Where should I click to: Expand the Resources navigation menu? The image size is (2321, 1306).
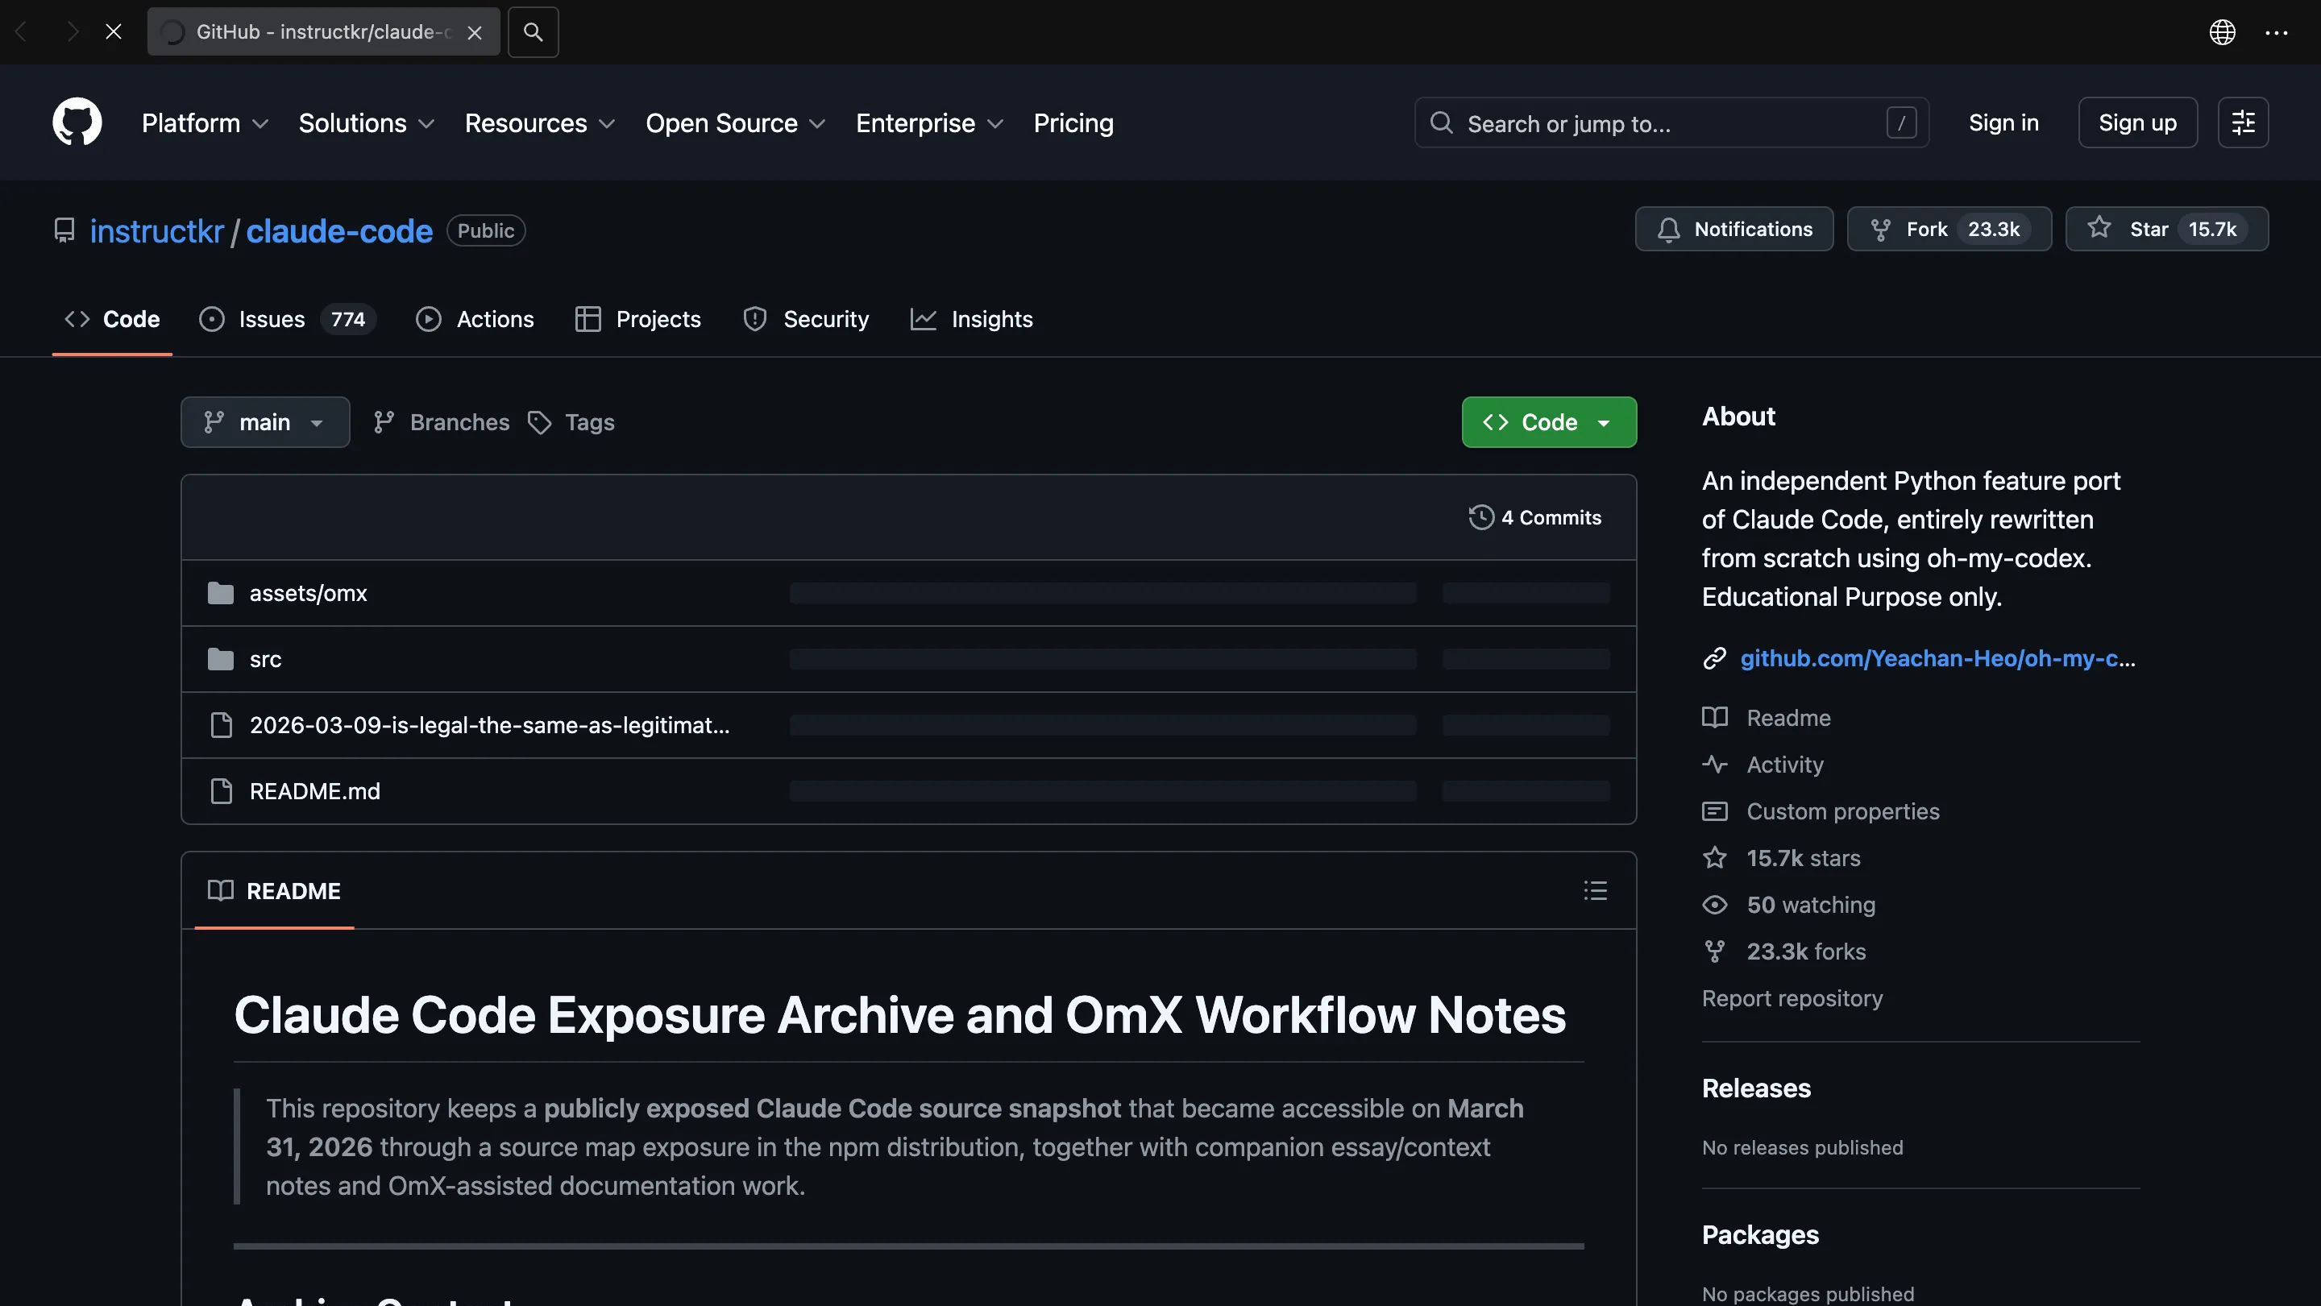click(541, 122)
